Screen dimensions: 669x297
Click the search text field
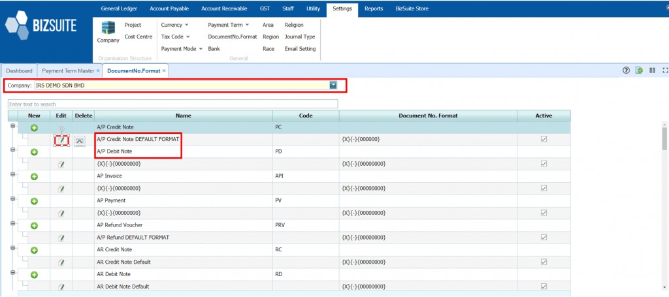pos(172,104)
